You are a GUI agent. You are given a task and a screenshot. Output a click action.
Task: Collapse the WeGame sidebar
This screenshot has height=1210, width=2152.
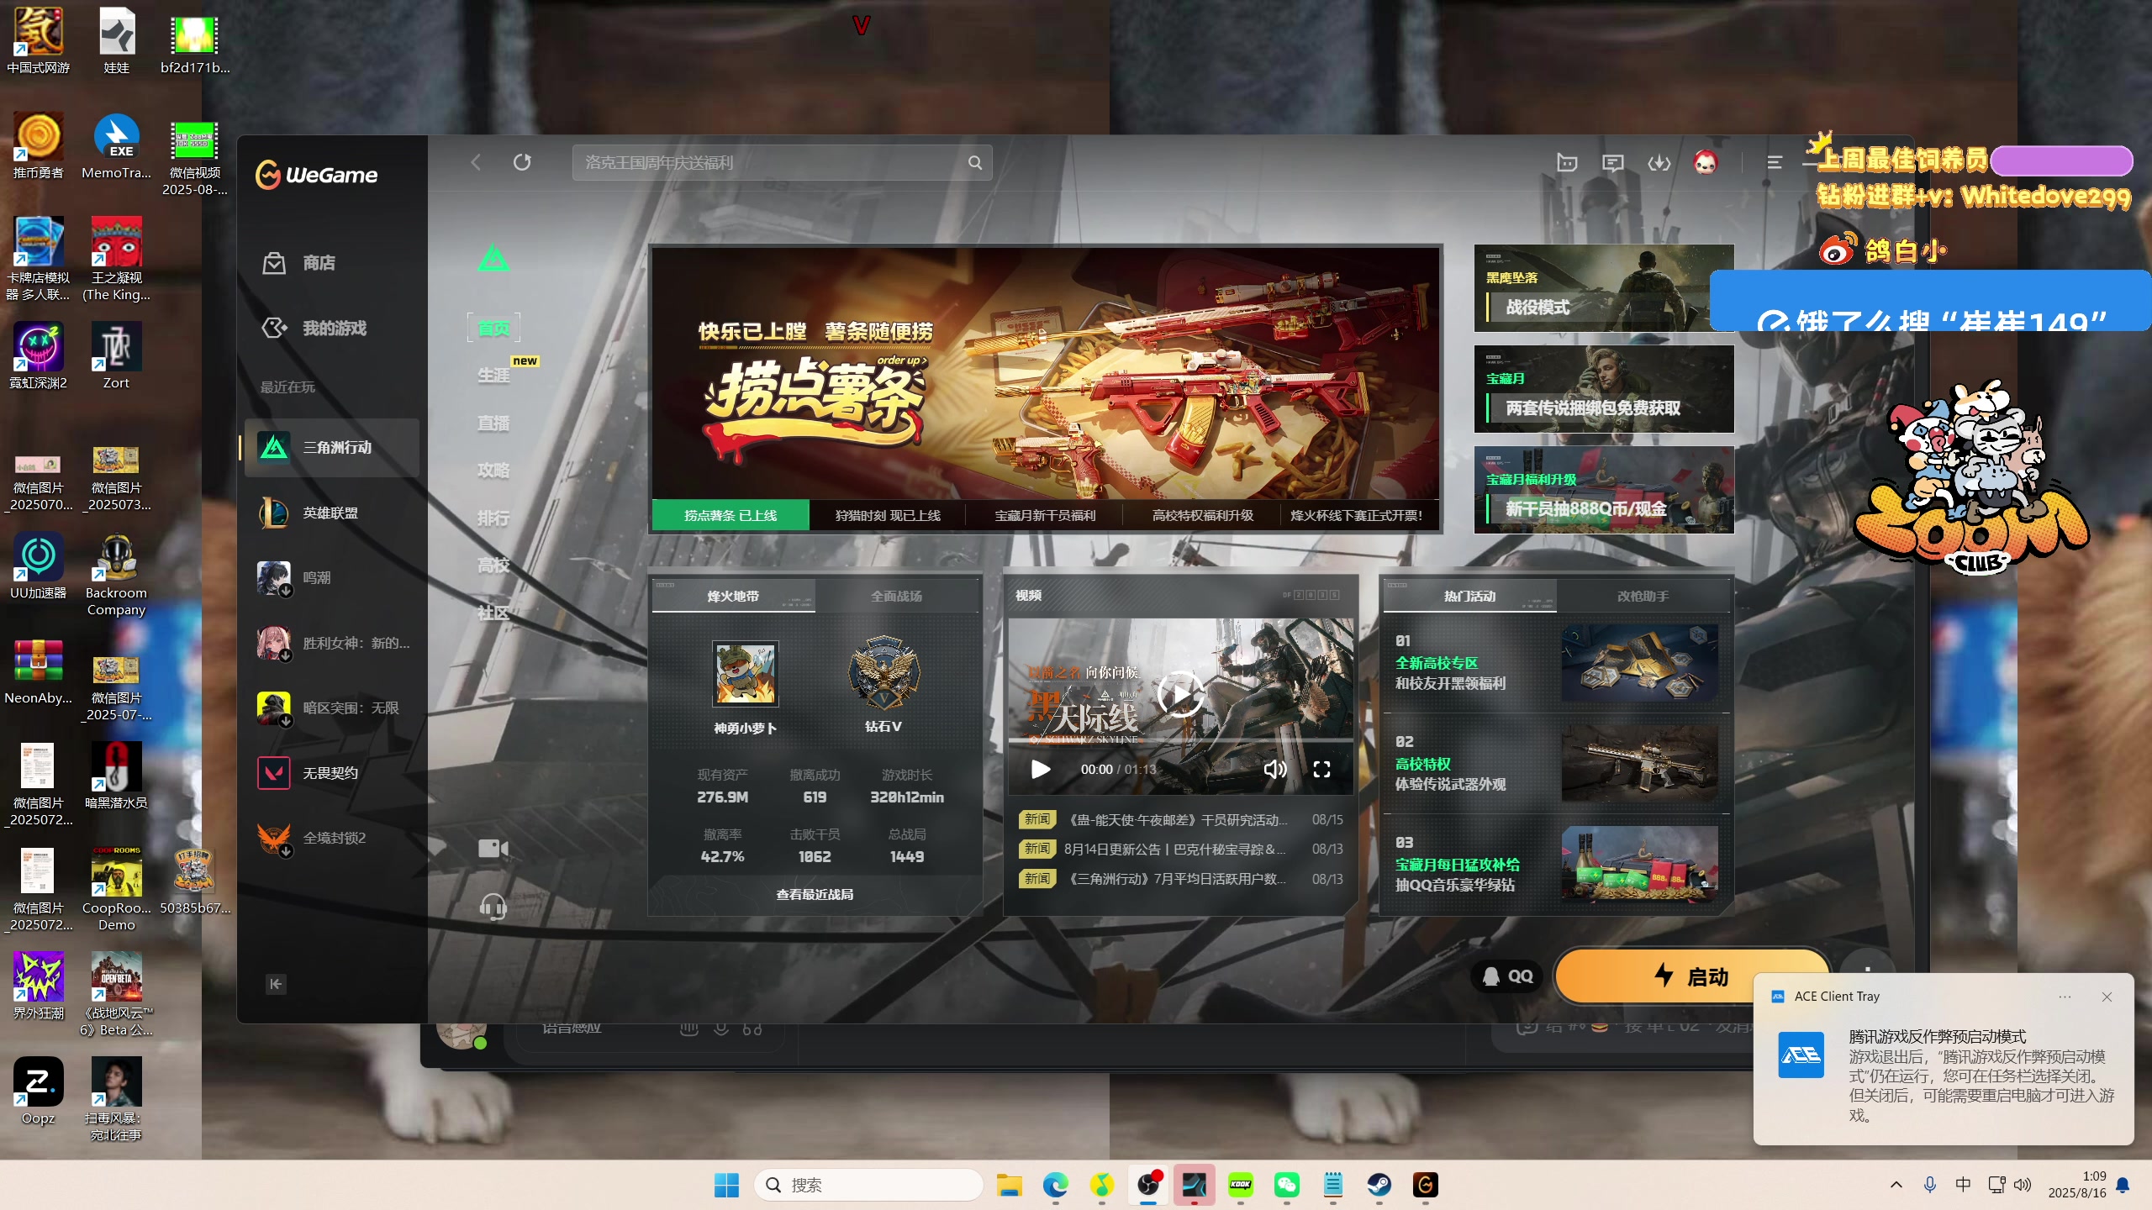(276, 984)
